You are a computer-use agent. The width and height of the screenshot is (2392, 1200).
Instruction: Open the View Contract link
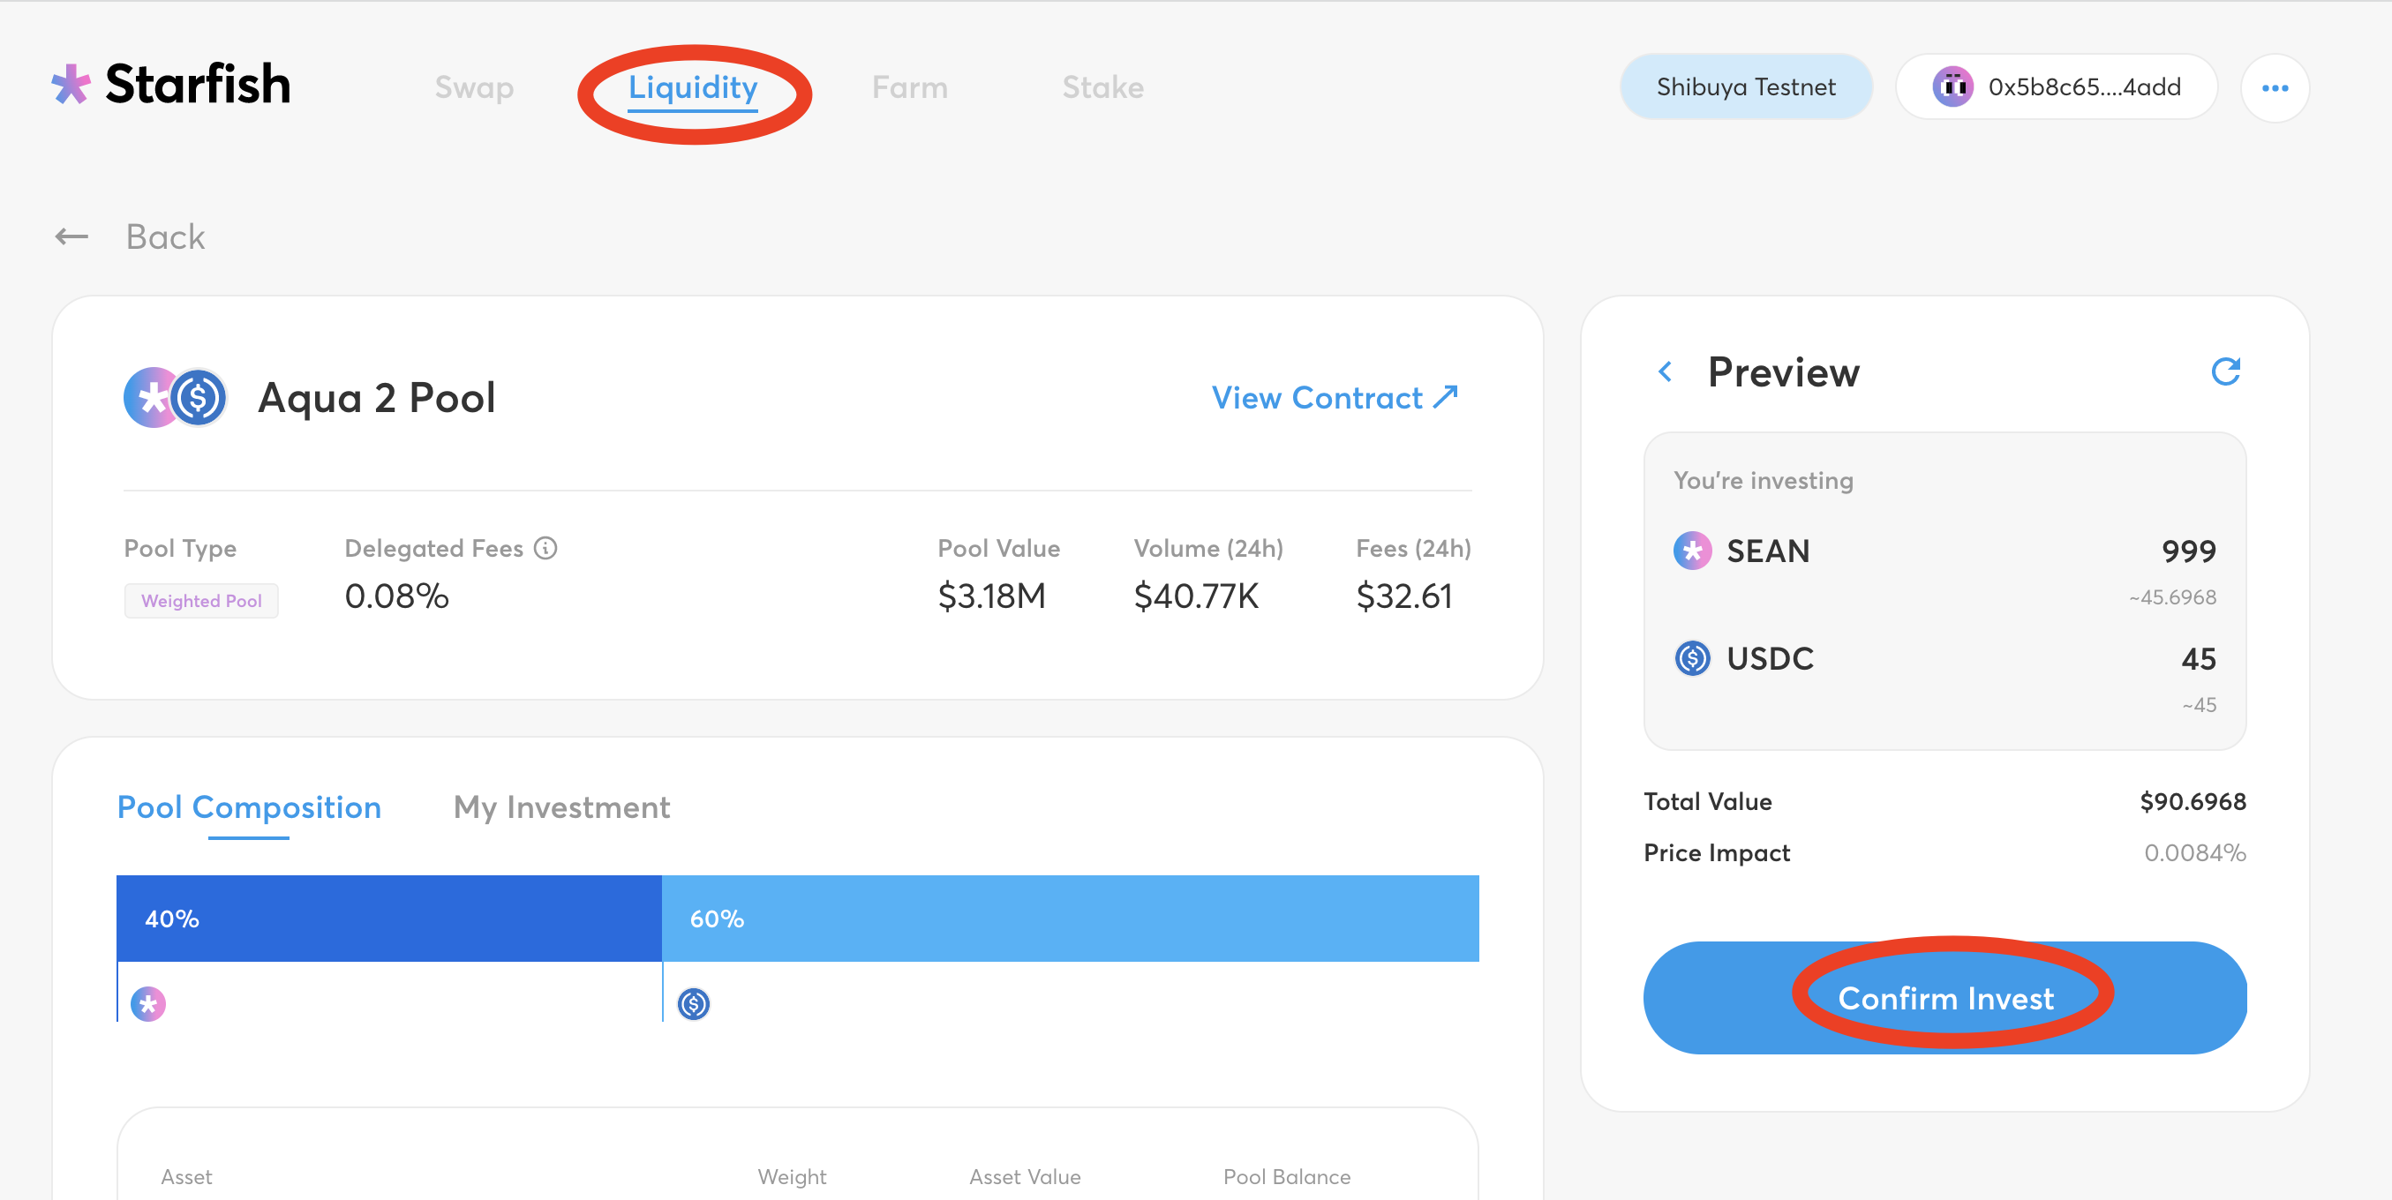(1335, 398)
